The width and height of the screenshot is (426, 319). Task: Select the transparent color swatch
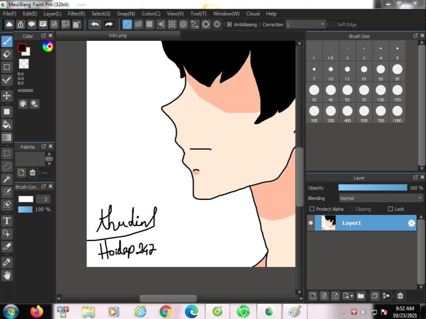point(24,64)
